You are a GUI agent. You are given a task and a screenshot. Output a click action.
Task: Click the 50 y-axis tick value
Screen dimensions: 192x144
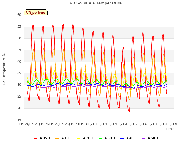point(19,38)
